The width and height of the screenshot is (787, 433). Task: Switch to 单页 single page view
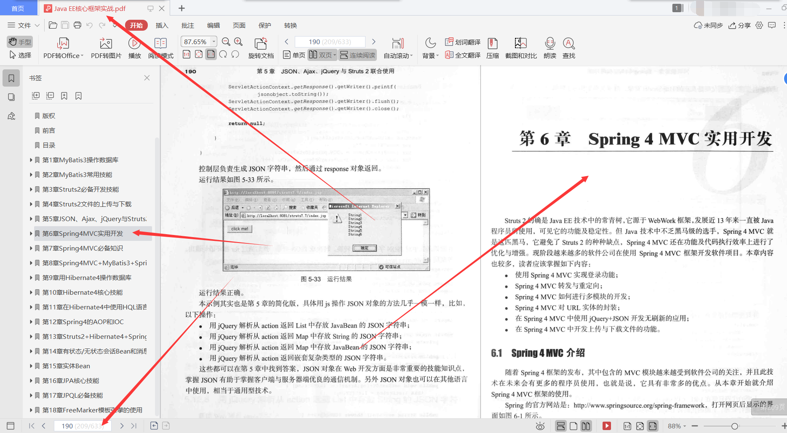point(294,55)
